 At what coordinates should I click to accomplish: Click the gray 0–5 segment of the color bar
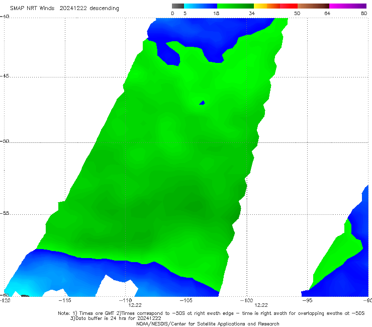[x=178, y=6]
